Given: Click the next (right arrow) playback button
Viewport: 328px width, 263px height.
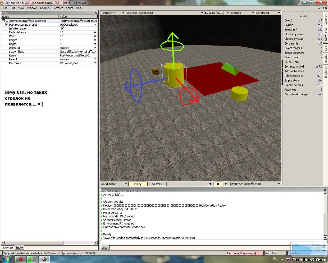Looking at the screenshot, I should click(226, 184).
